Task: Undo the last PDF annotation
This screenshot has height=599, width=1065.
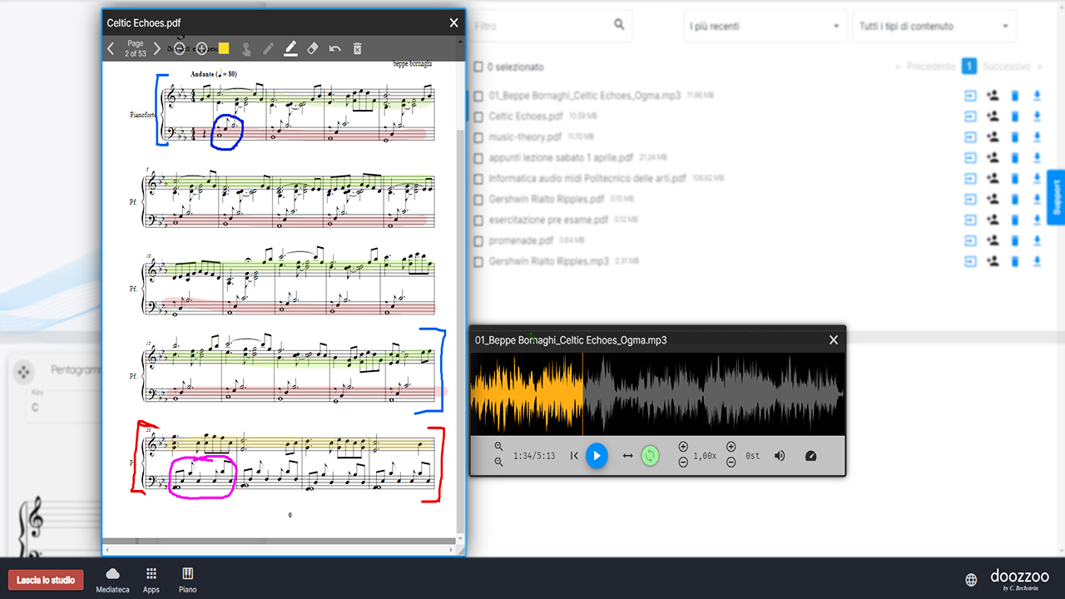Action: click(x=334, y=49)
